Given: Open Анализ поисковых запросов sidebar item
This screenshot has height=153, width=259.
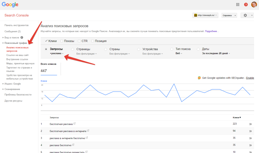Looking at the screenshot, I should coord(17,49).
